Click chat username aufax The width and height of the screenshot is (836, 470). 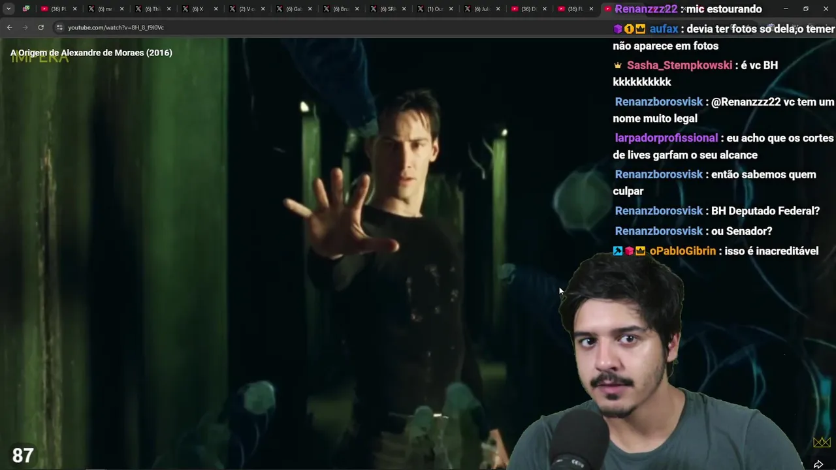pos(664,29)
